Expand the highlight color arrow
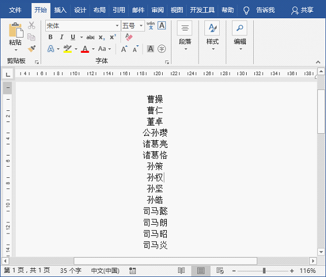Image resolution: width=326 pixels, height=277 pixels. point(76,49)
